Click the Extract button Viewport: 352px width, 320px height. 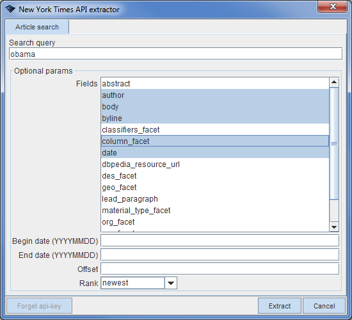tap(280, 306)
